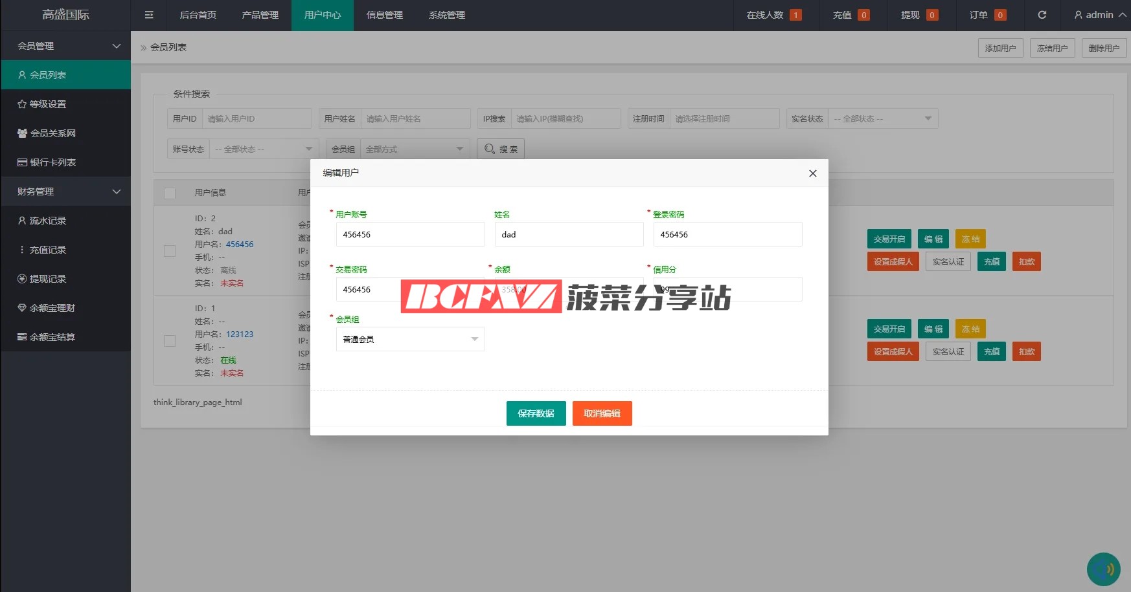The width and height of the screenshot is (1131, 592).
Task: Close the 编辑用户 dialog with X
Action: (812, 173)
